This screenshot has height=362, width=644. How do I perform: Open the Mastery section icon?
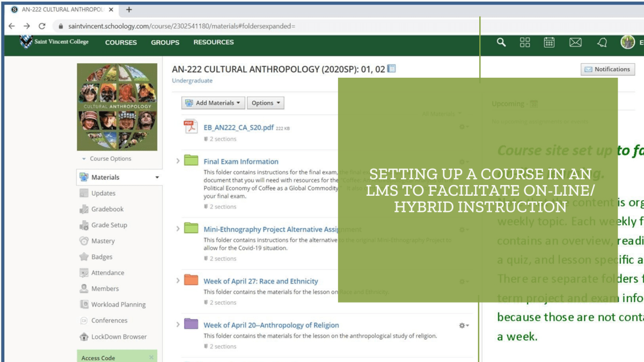85,241
